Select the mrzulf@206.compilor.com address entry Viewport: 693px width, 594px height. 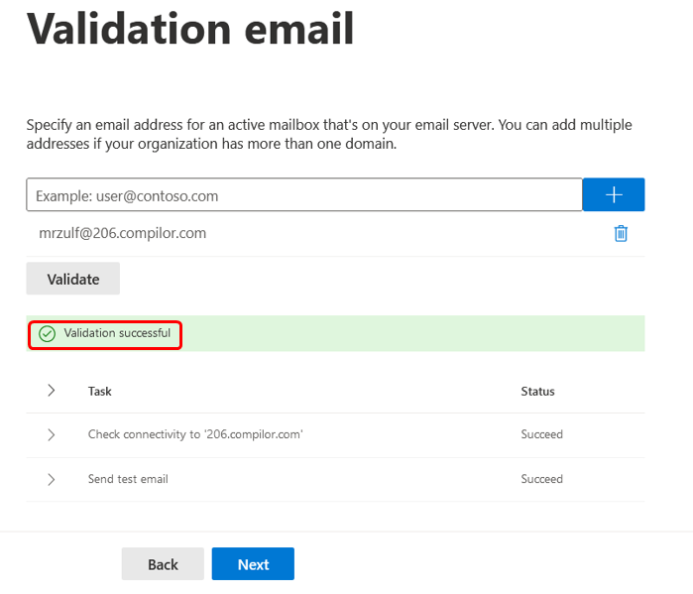(x=121, y=234)
